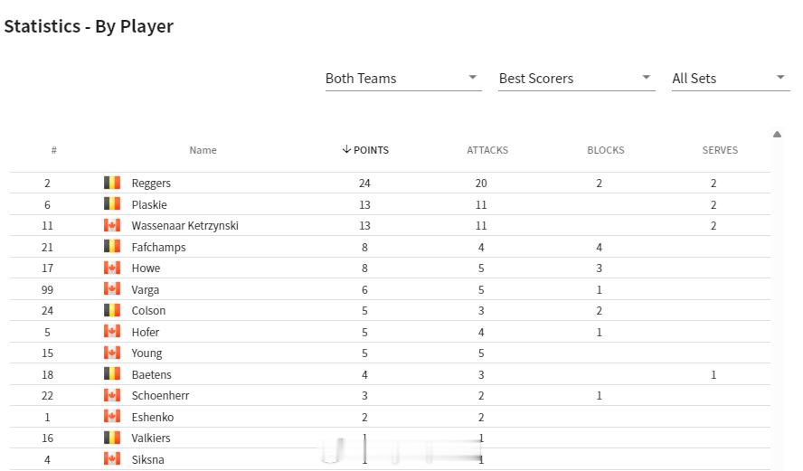803x471 pixels.
Task: Click the Canadian flag beside Varga
Action: (112, 288)
